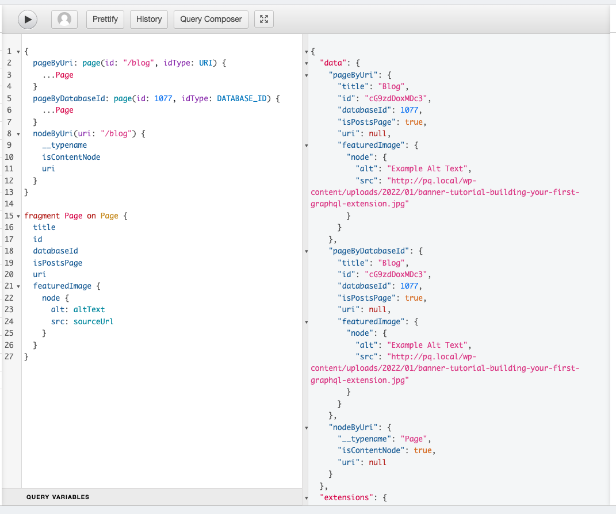Click the isContentNode true value in results

[x=423, y=450]
